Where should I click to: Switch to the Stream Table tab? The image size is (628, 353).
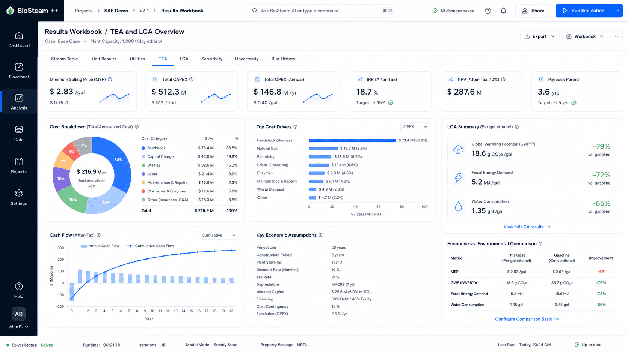pyautogui.click(x=65, y=59)
